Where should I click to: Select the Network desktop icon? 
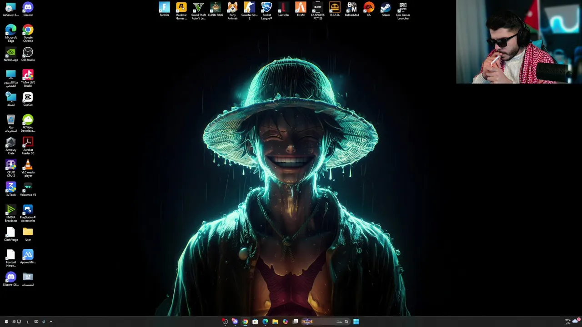11,99
